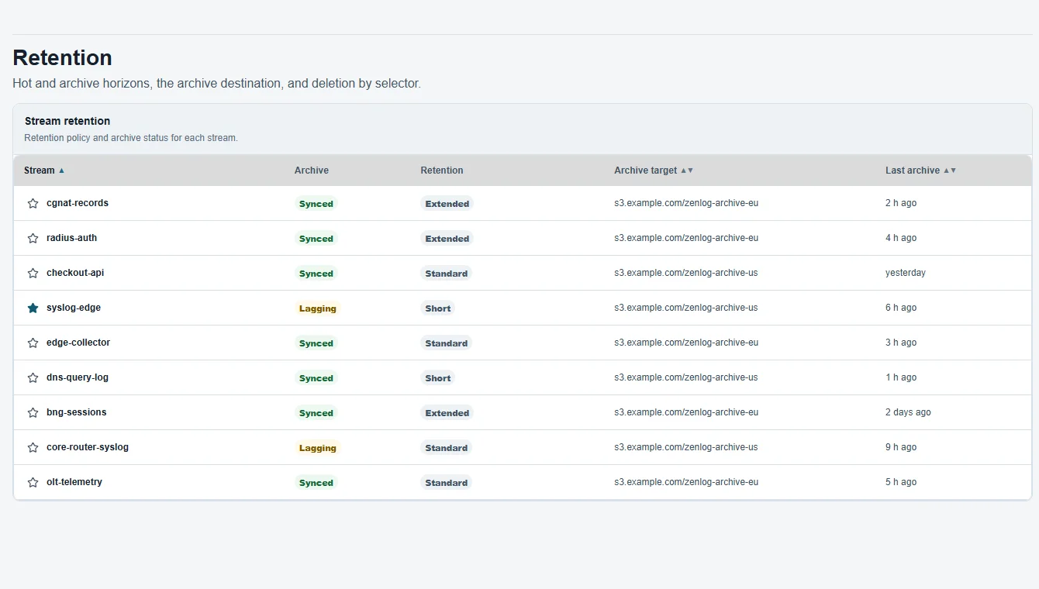Click Synced badge in olt-telemetry row
The height and width of the screenshot is (589, 1039).
coord(316,483)
